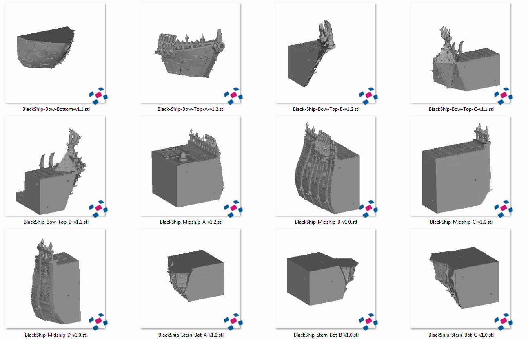Click the STL badge icon on Bow-Top-A thumbnail
Image resolution: width=528 pixels, height=339 pixels.
(233, 95)
